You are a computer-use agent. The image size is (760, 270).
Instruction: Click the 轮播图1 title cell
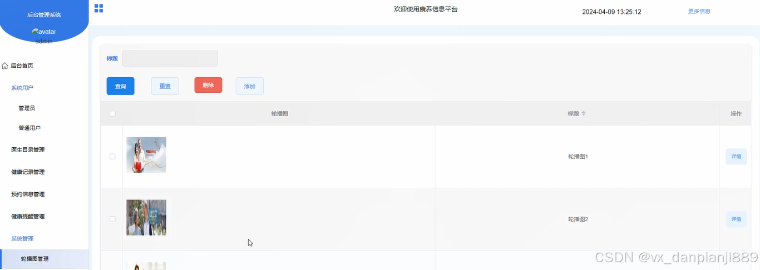pyautogui.click(x=578, y=157)
